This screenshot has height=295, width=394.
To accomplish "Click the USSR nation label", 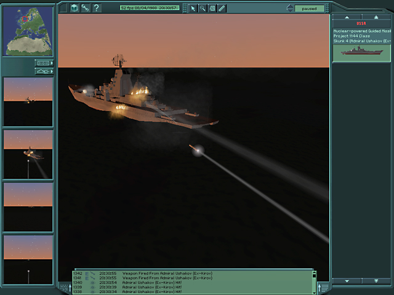I will point(361,23).
